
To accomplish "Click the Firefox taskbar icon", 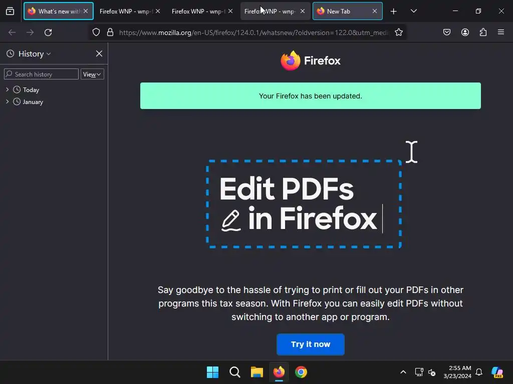I will tap(279, 372).
